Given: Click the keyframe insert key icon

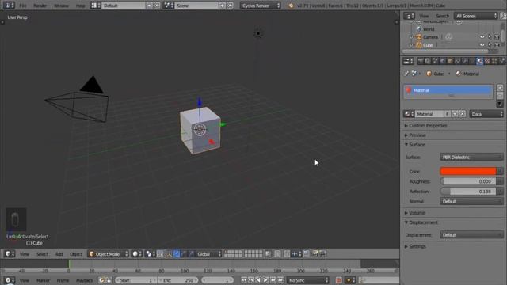Looking at the screenshot, I should click(349, 280).
